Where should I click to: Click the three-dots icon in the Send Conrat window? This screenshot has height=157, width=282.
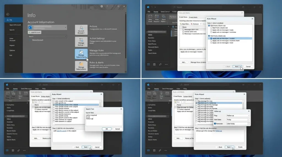[166, 64]
